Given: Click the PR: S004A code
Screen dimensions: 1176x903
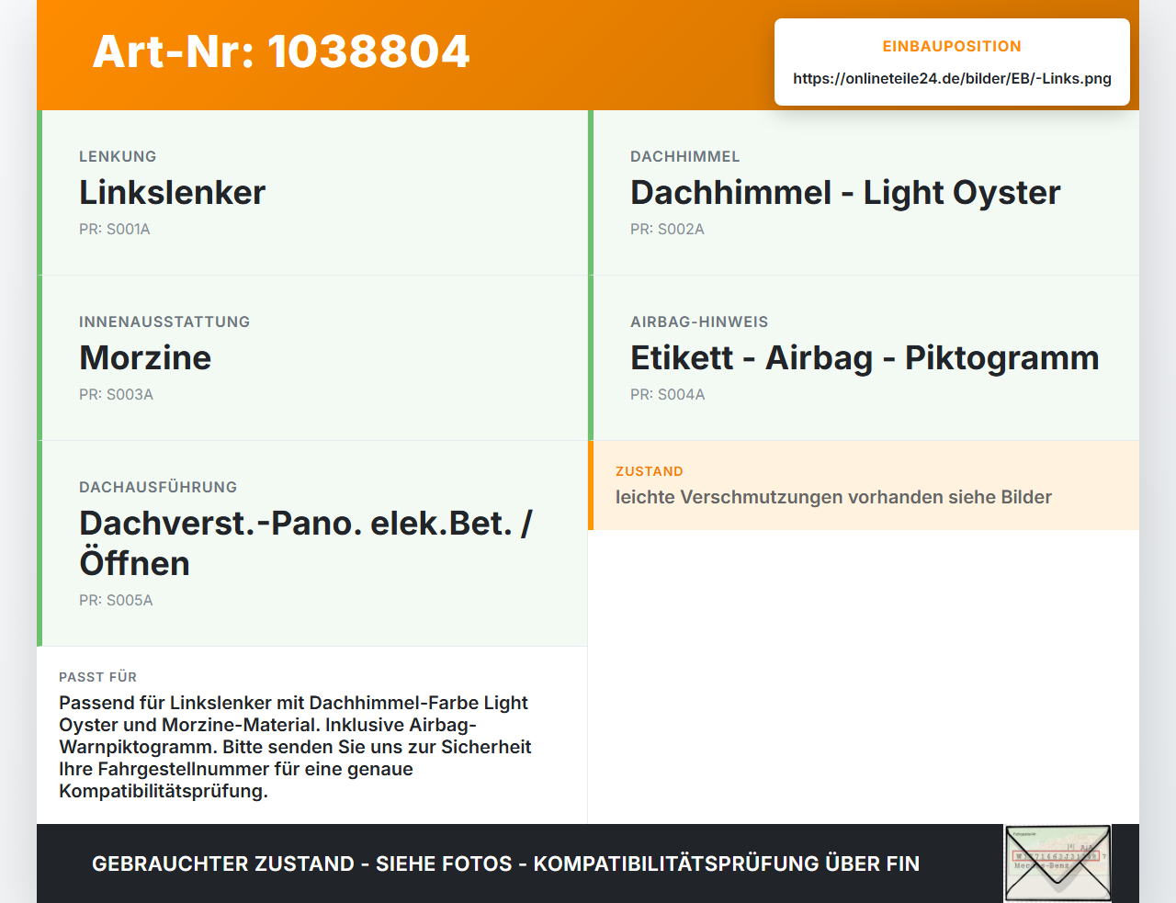Looking at the screenshot, I should tap(668, 394).
